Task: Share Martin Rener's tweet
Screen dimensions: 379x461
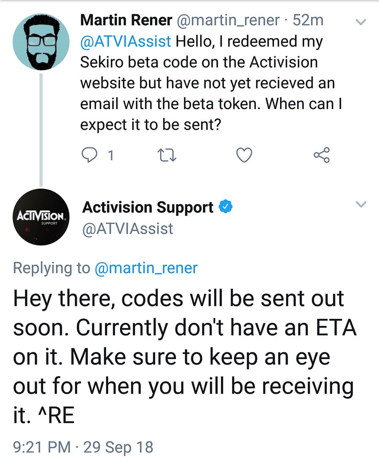Action: [x=322, y=155]
